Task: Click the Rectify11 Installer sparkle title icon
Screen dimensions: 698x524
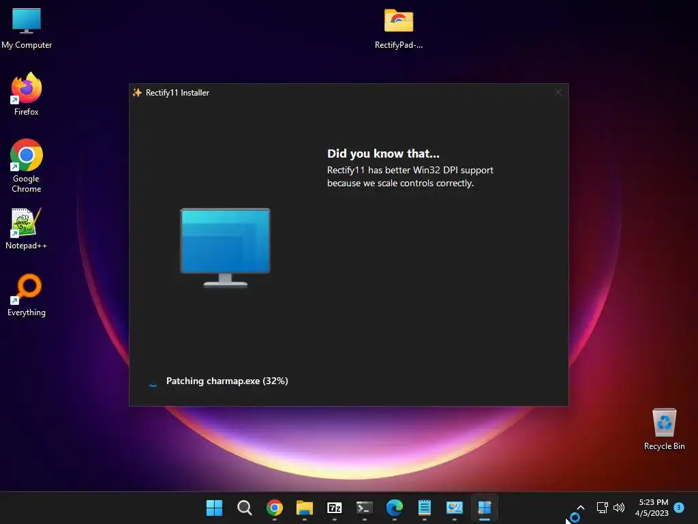Action: (x=137, y=93)
